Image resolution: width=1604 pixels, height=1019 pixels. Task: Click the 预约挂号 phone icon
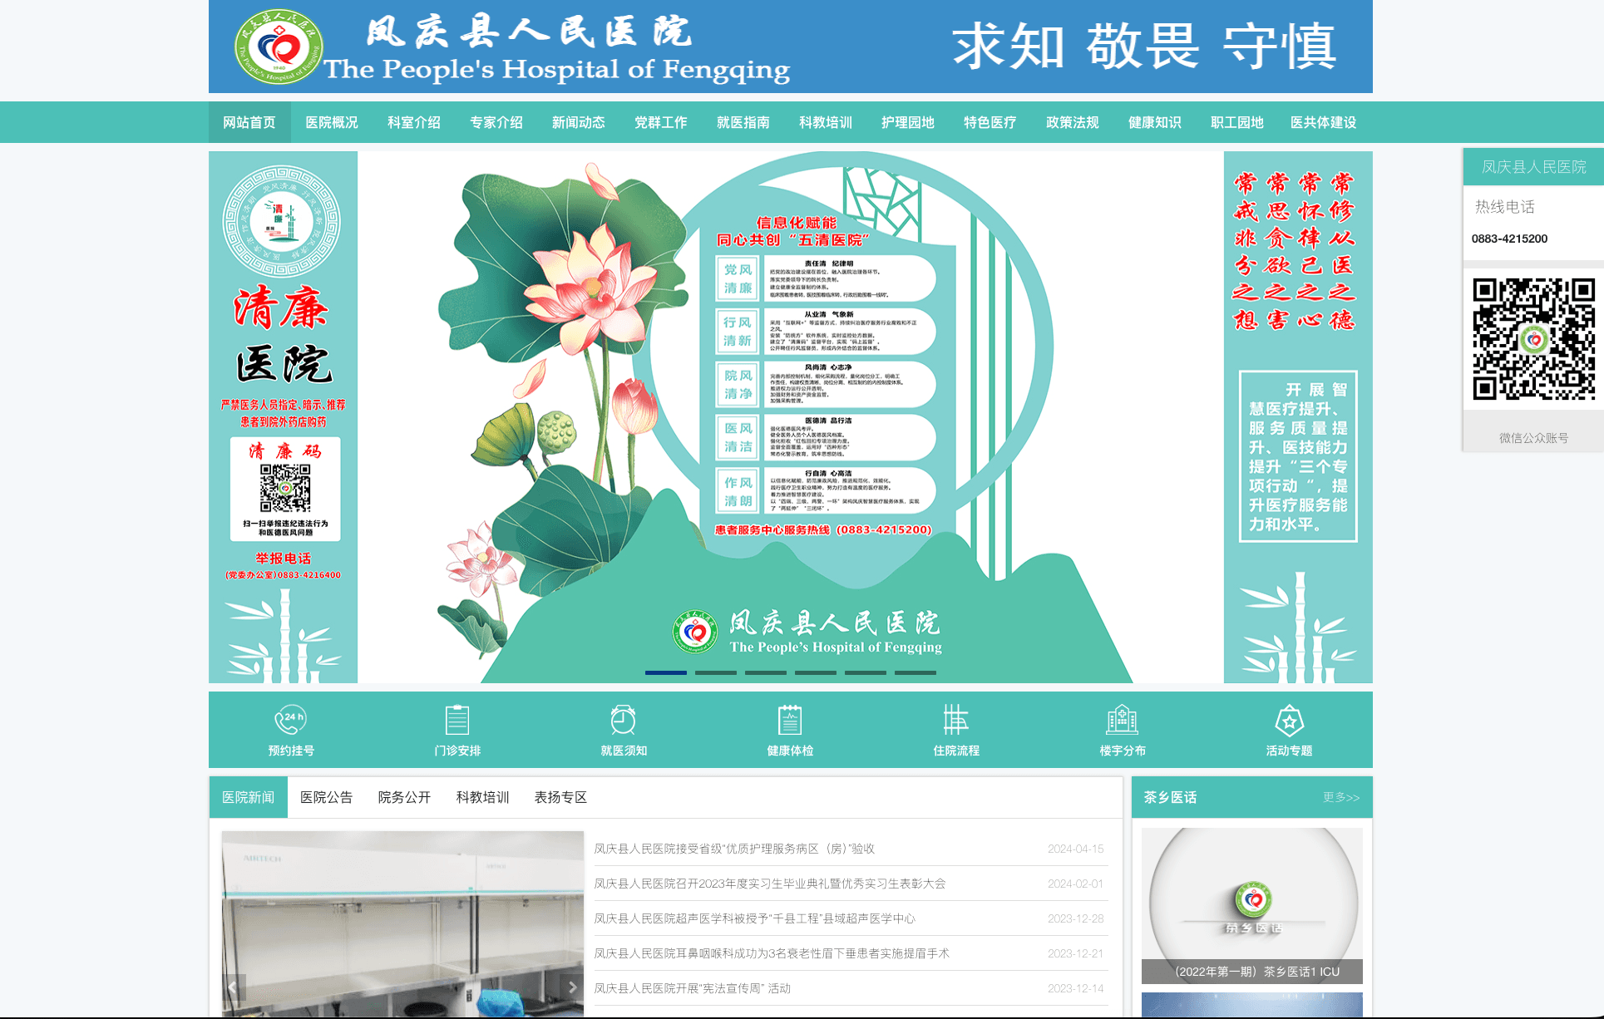(290, 719)
